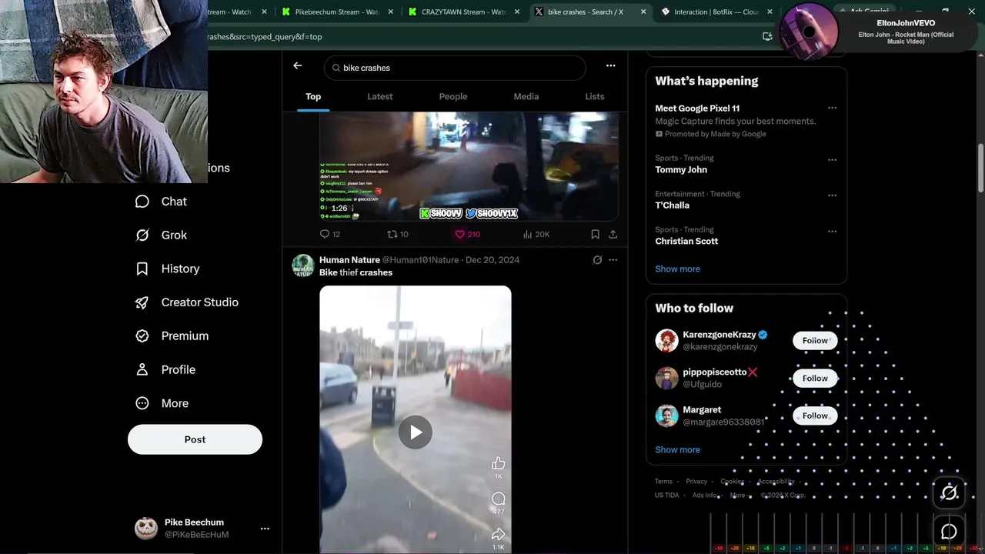Switch to the Top search tab
This screenshot has height=554, width=985.
(313, 96)
